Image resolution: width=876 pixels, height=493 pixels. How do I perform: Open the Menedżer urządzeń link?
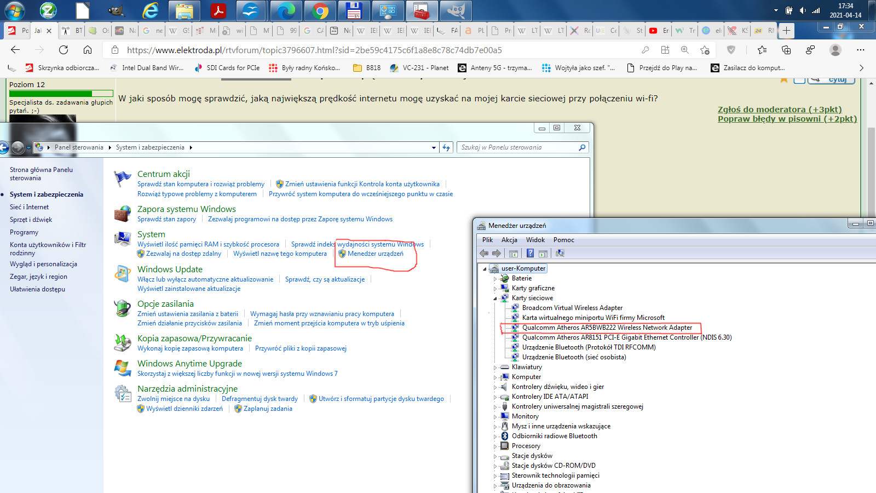[376, 254]
